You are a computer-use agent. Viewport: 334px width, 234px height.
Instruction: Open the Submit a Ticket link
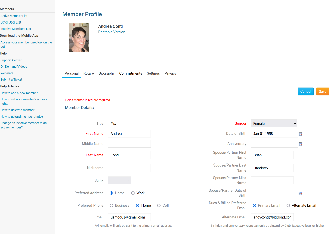11,80
